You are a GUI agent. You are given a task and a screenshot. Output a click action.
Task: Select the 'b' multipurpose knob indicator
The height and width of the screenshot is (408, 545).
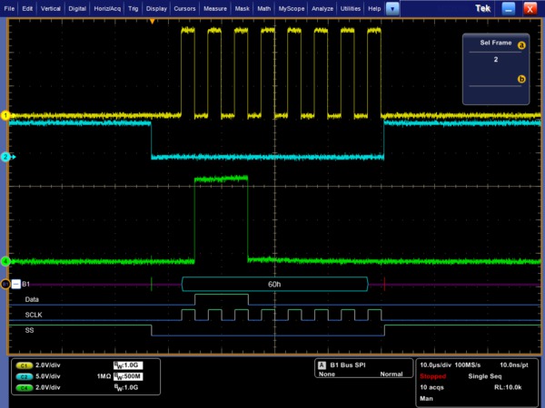[x=521, y=79]
